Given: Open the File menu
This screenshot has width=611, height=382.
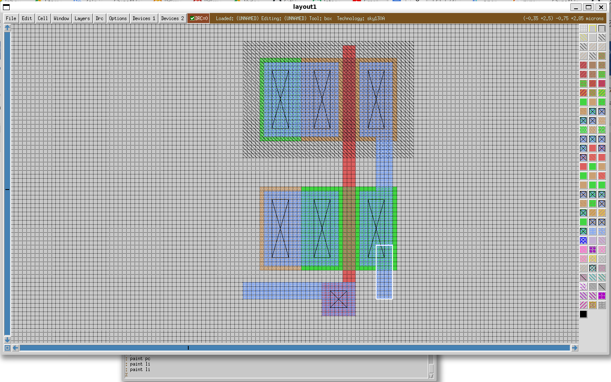Looking at the screenshot, I should point(11,18).
